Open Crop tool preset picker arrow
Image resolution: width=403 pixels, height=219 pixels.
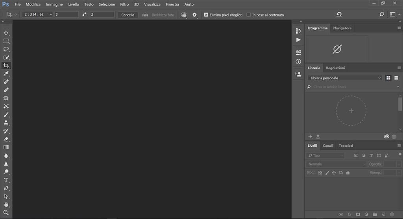click(x=15, y=15)
